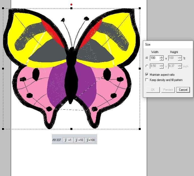Enable Keep density and fill pattern
Viewport: 194px width, 176px height.
tap(147, 80)
